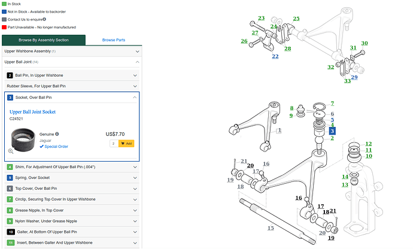Expand Ball Pin, In Upper Wishbone row
Screen dimensions: 413x249
coord(72,75)
